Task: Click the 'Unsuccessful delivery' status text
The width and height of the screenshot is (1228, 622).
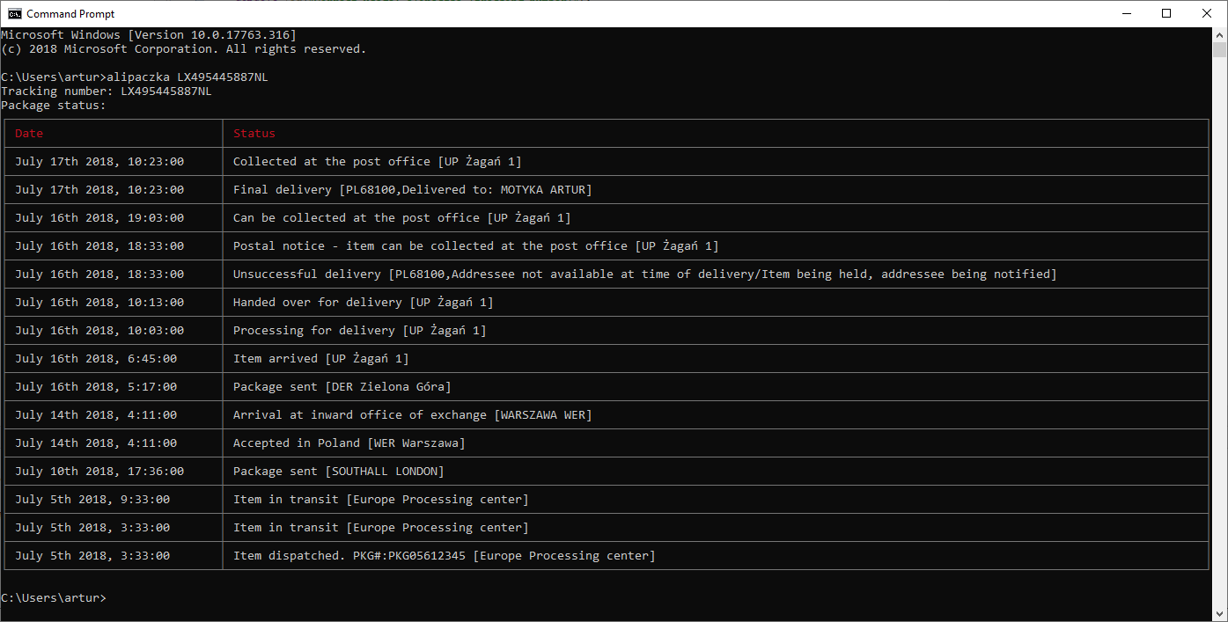Action: point(644,274)
